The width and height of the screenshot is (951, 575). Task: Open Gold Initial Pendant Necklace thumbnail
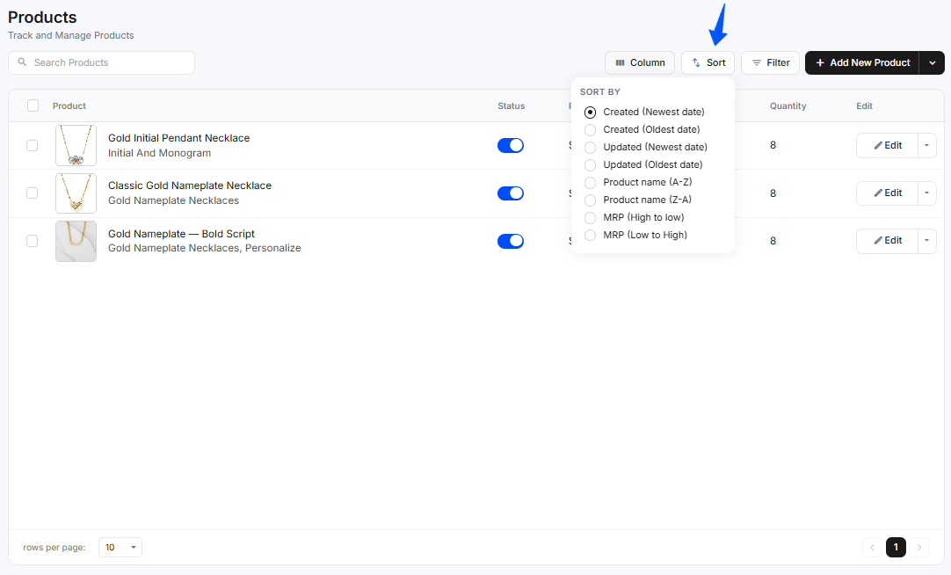(x=76, y=146)
